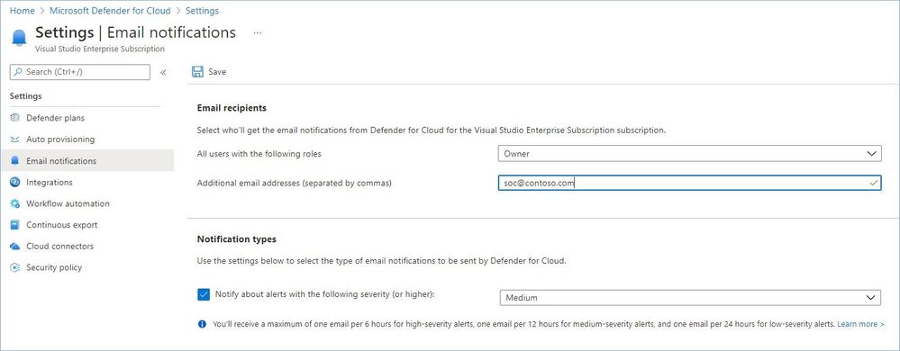This screenshot has height=351, width=900.
Task: Click the additional email addresses field
Action: tap(689, 183)
